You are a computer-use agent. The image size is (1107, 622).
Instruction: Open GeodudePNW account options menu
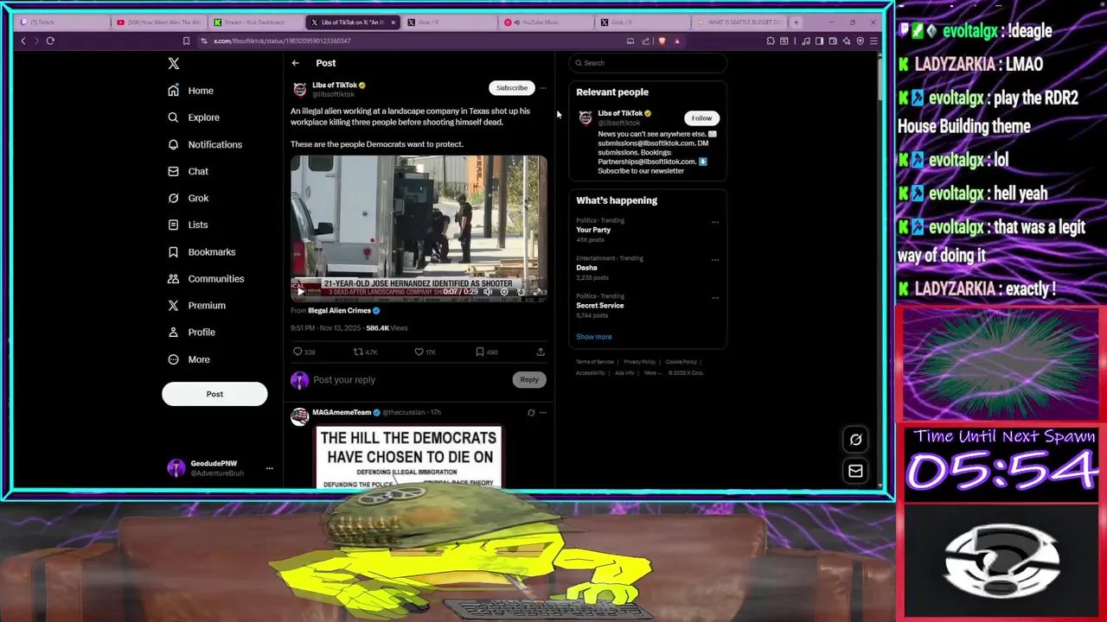coord(269,468)
